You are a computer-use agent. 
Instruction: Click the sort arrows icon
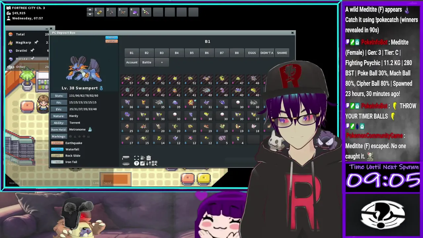pyautogui.click(x=149, y=163)
